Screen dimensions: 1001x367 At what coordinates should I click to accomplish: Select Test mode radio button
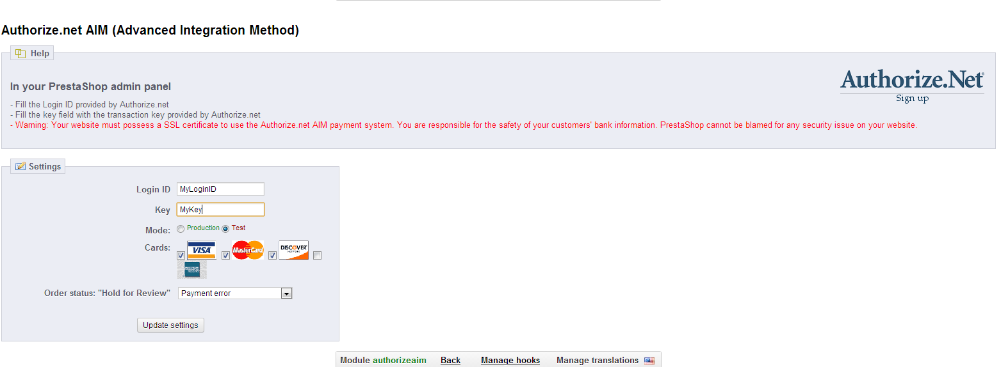225,229
